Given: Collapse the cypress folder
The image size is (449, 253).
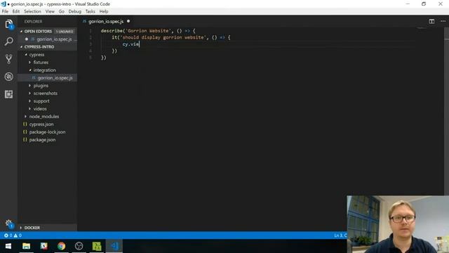Looking at the screenshot, I should pos(26,55).
